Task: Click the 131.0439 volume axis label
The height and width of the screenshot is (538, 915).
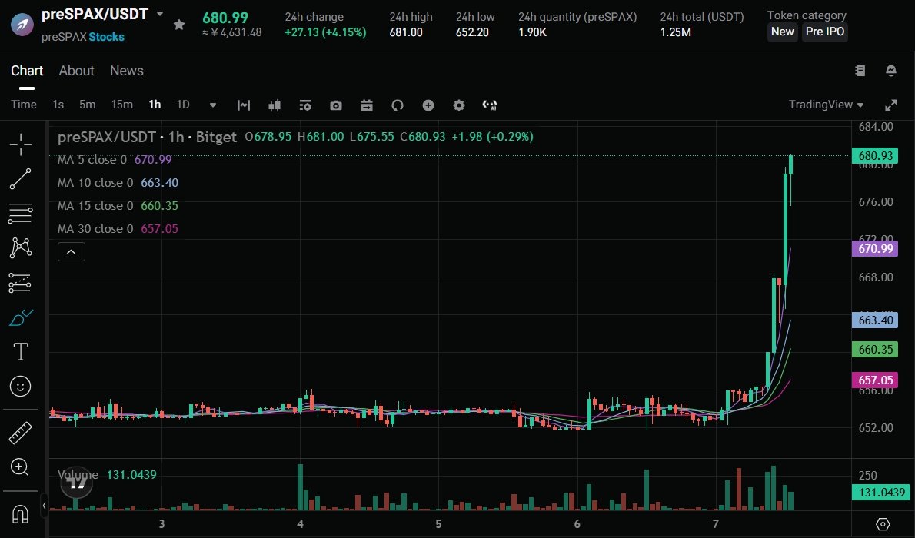Action: coord(881,493)
